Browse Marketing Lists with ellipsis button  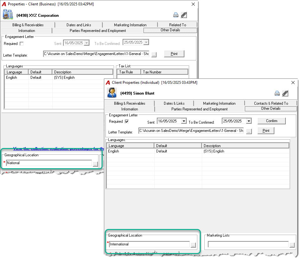point(292,245)
